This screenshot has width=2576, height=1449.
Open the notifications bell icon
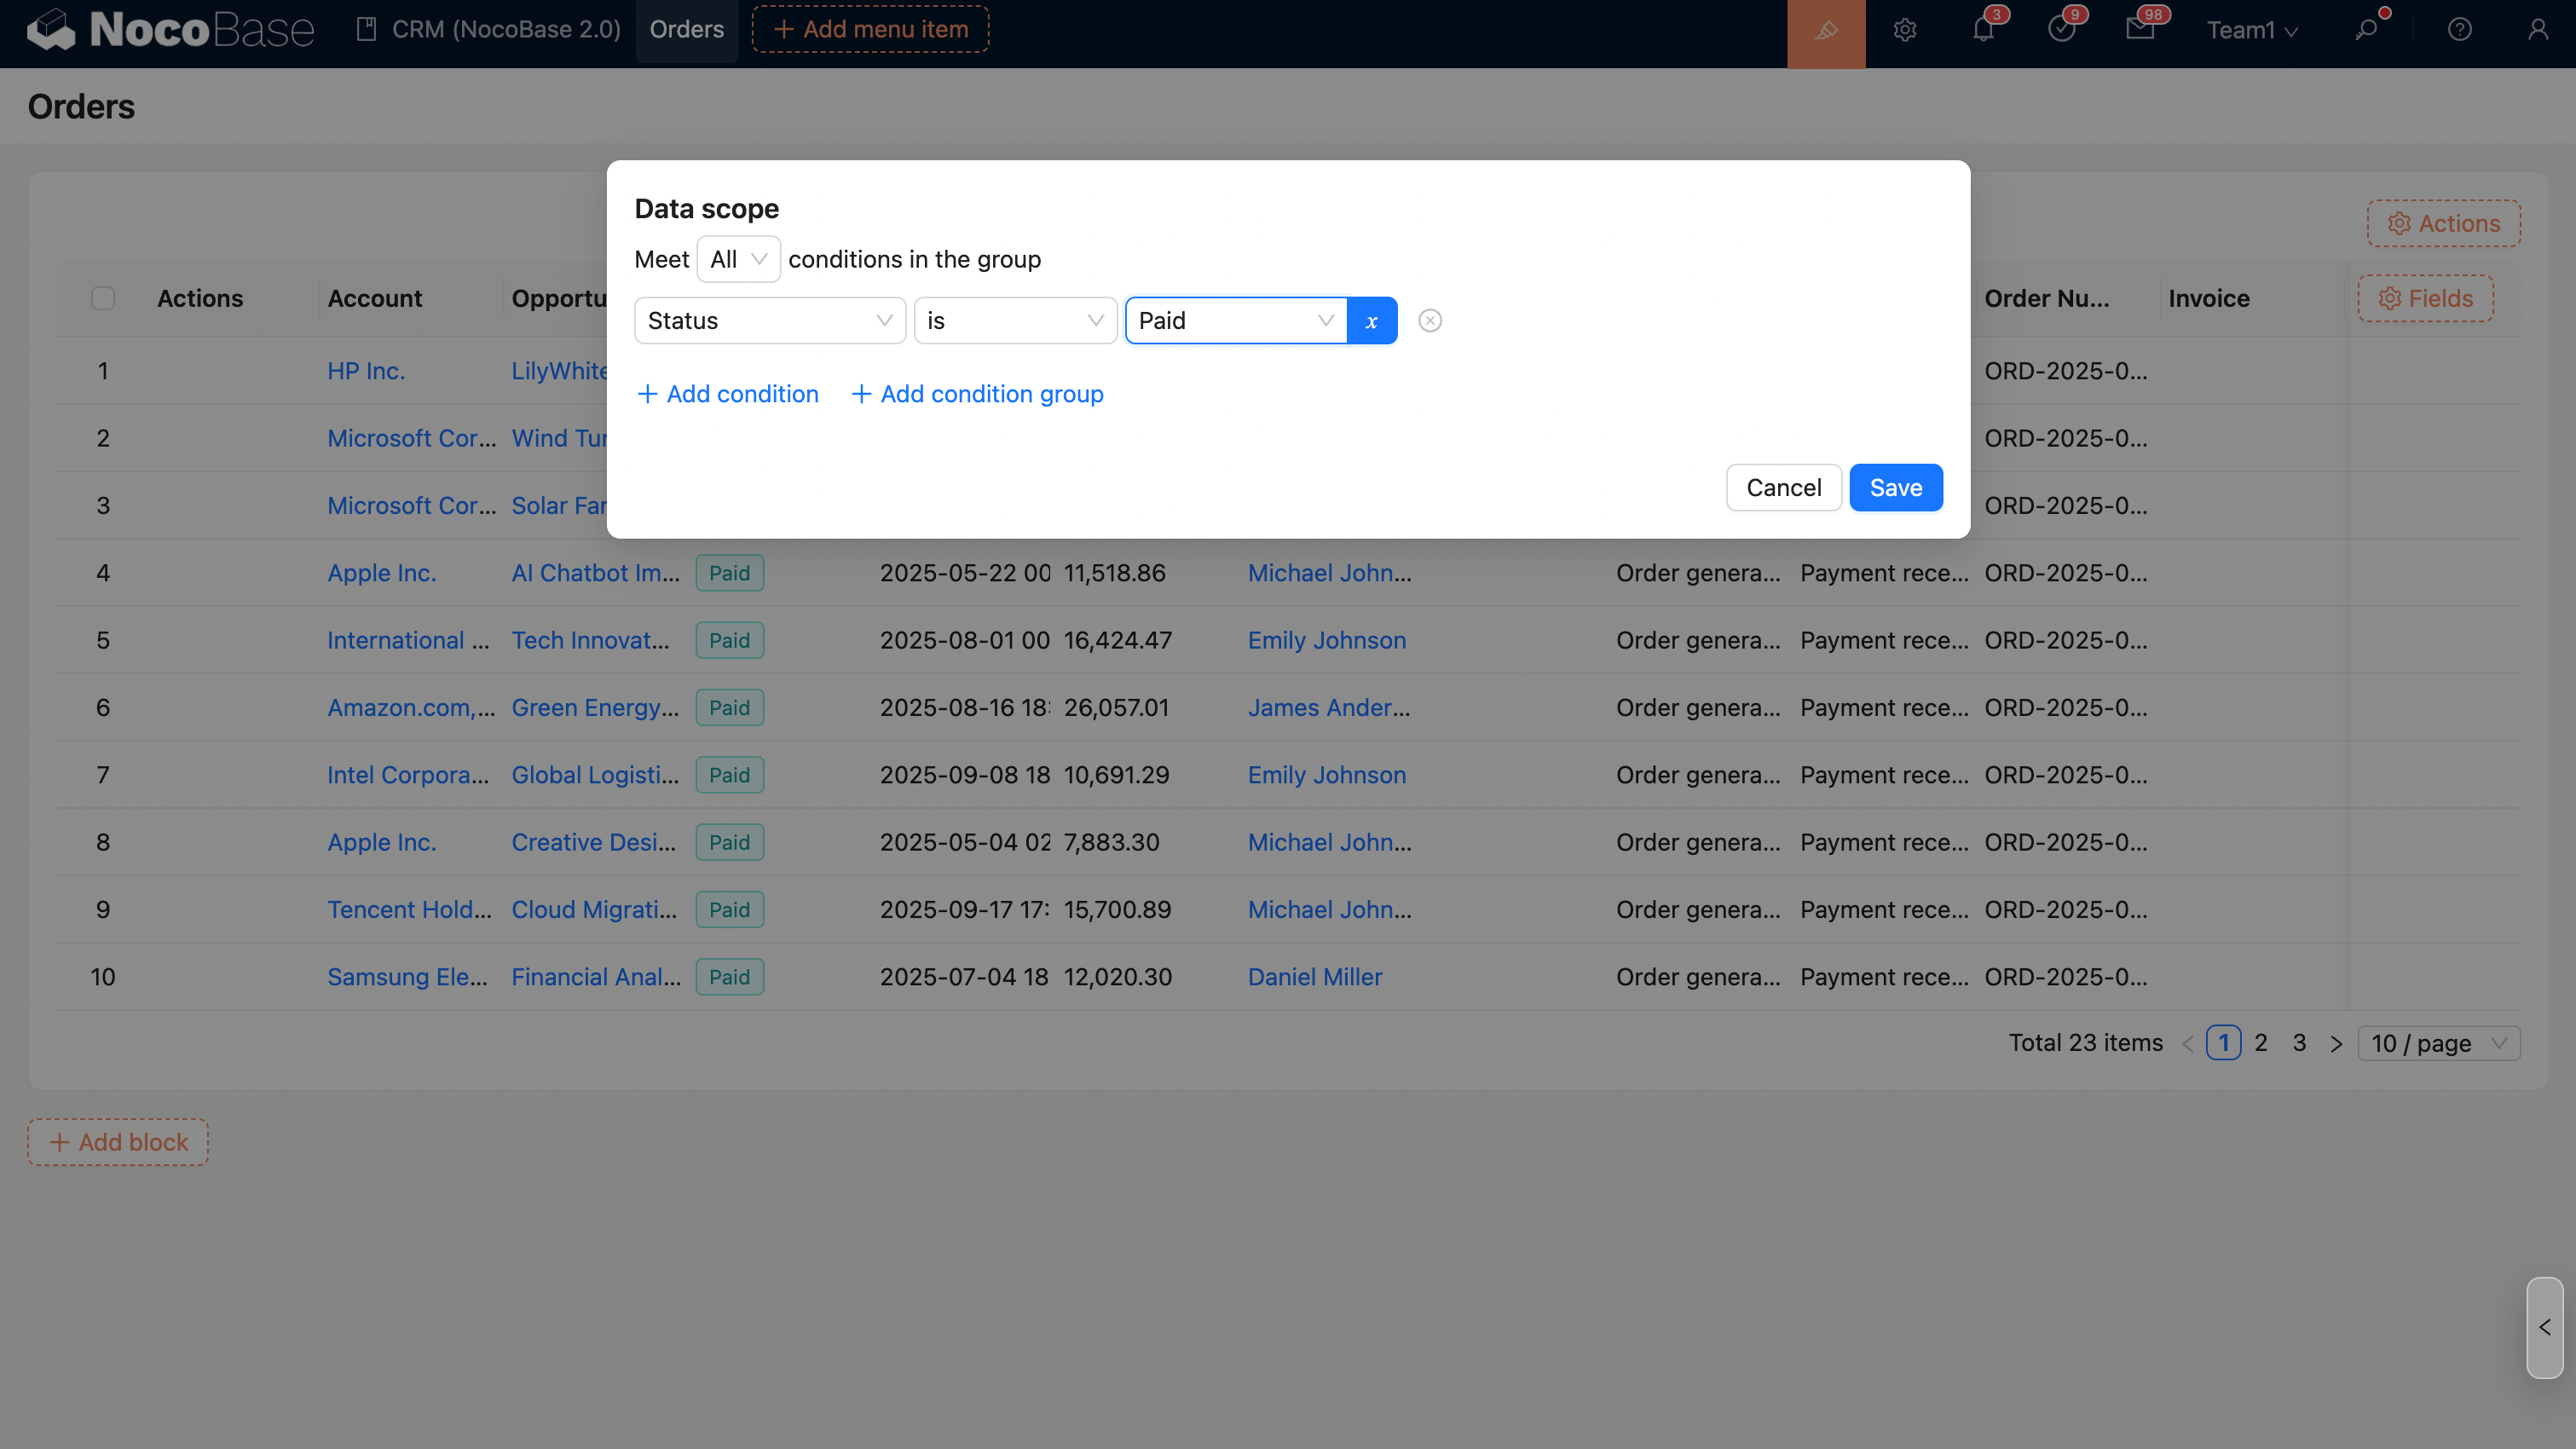coord(1983,31)
